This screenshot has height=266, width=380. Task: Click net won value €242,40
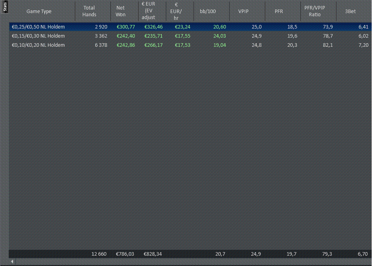126,36
